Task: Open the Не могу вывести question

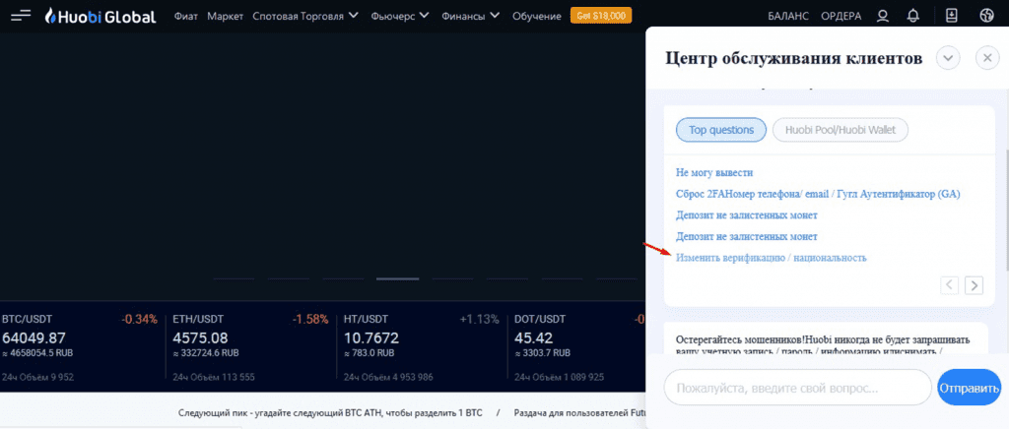Action: pos(714,173)
